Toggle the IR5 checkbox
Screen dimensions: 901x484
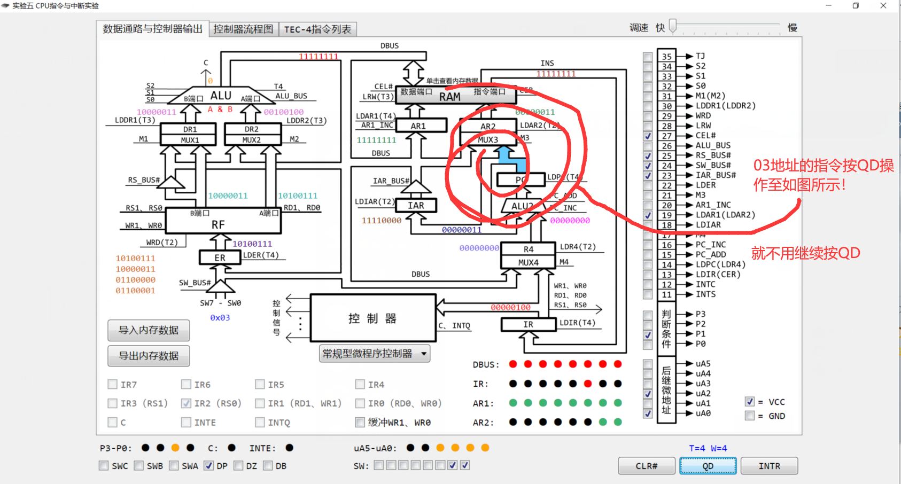(x=260, y=384)
